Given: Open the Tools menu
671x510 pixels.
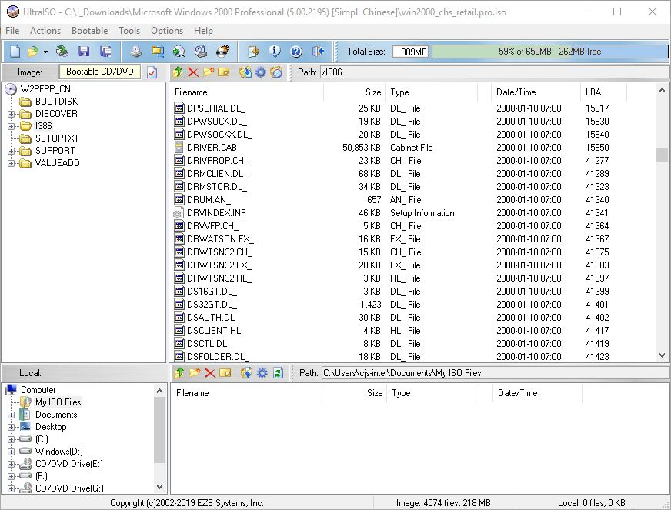Looking at the screenshot, I should point(129,31).
